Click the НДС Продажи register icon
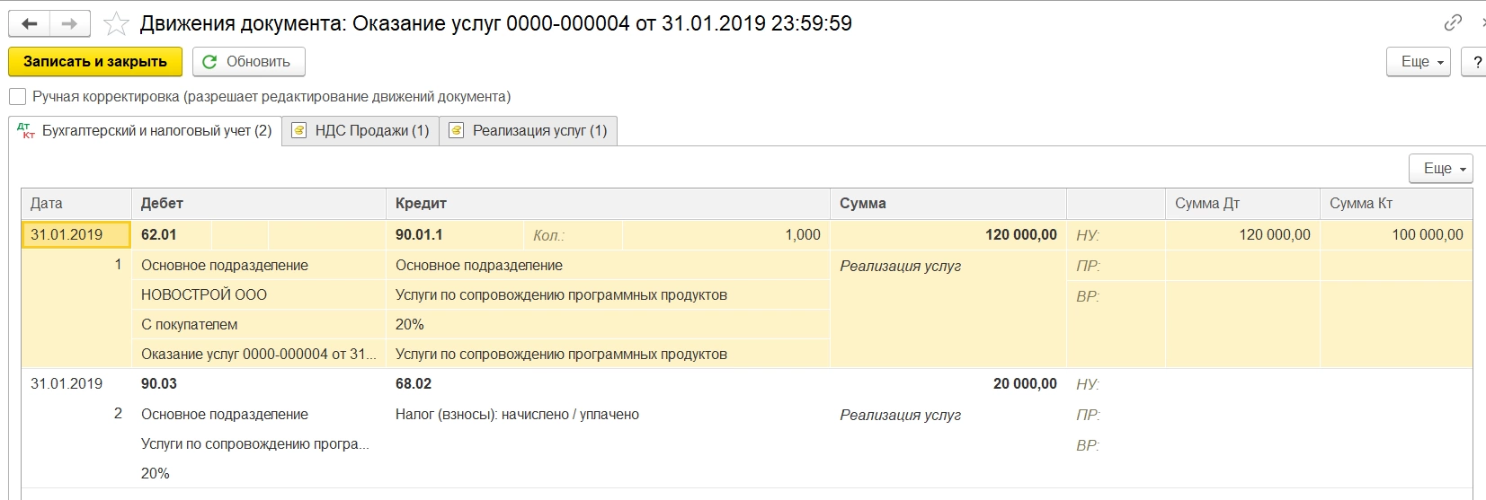This screenshot has width=1486, height=500. [x=299, y=131]
